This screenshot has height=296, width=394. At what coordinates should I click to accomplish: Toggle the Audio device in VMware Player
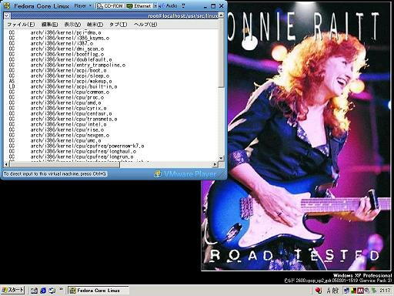click(x=169, y=5)
